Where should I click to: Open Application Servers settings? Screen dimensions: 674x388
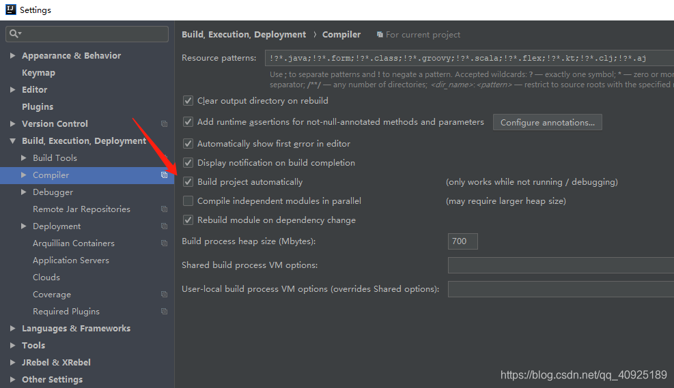71,260
